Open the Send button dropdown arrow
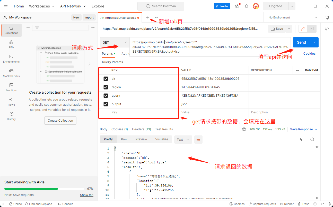Image resolution: width=333 pixels, height=207 pixels. tap(314, 42)
